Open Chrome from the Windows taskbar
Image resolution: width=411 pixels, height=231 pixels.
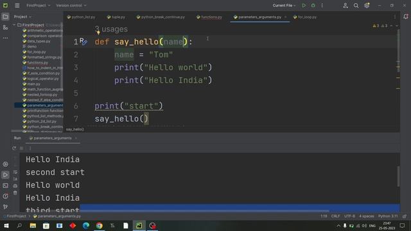[99, 225]
